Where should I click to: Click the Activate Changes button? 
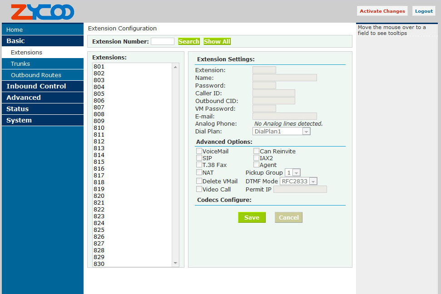click(382, 11)
